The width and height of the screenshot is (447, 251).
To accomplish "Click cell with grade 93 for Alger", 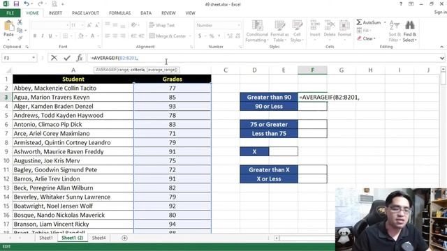I will pyautogui.click(x=173, y=106).
